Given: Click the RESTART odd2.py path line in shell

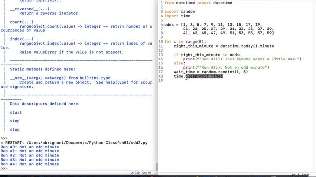Looking at the screenshot, I should pyautogui.click(x=74, y=143).
